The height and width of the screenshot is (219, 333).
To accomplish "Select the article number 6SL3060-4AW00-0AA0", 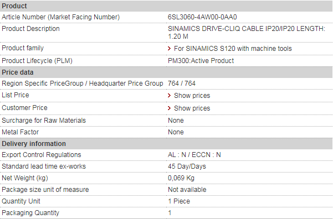I will click(202, 17).
